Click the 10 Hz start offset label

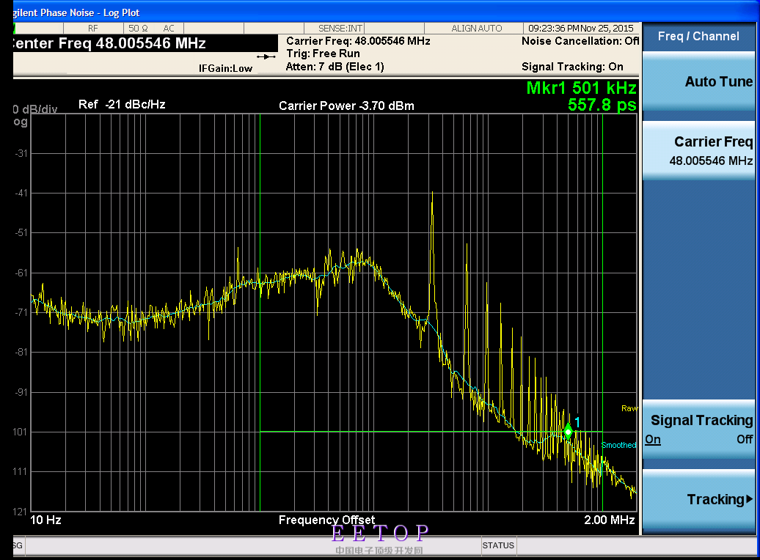coord(46,520)
